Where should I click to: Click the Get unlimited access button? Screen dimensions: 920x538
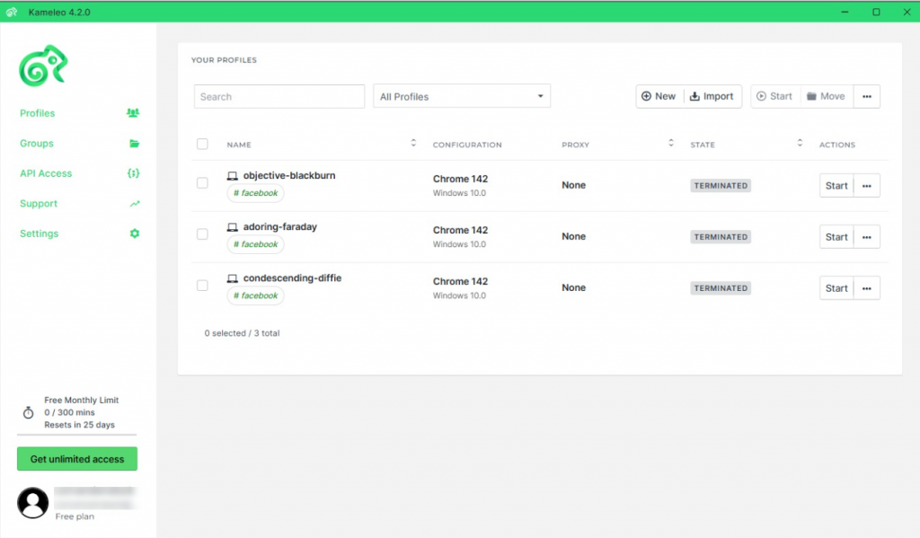click(x=77, y=459)
